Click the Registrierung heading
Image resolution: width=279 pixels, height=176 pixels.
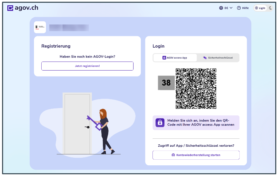tap(56, 46)
